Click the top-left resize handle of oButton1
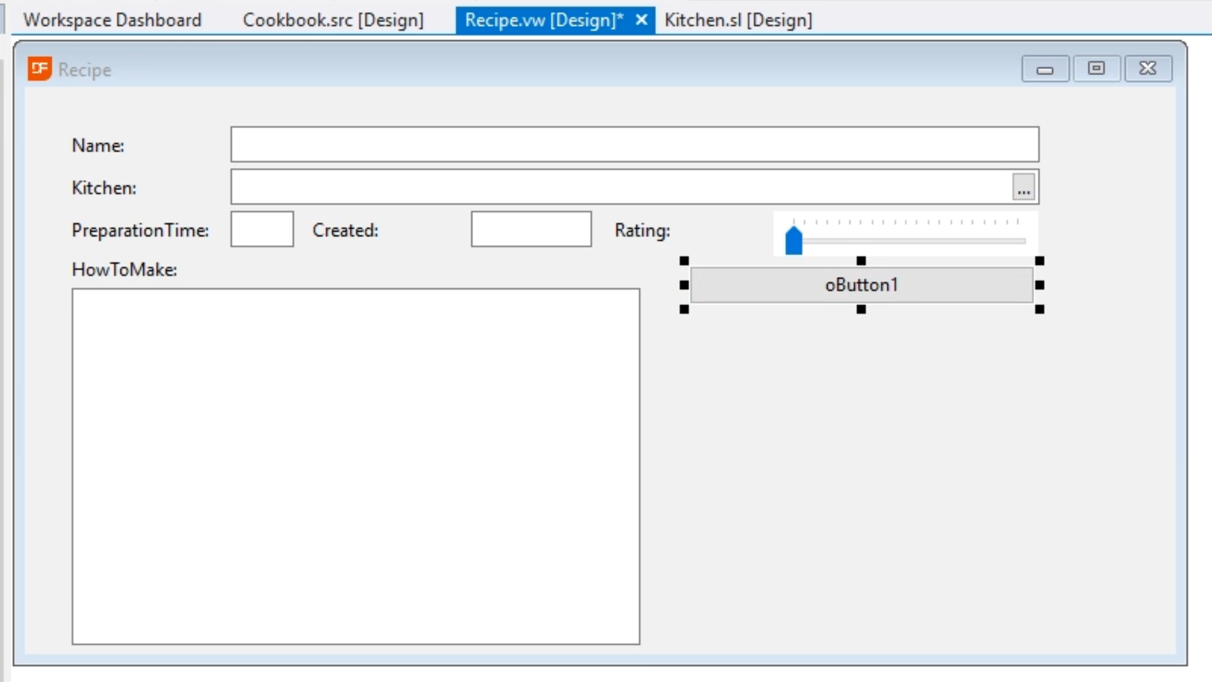Viewport: 1212px width, 682px height. (x=684, y=261)
